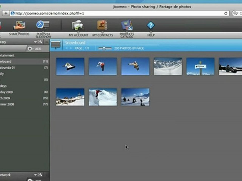Select the folder ending in 'tainment'
The height and width of the screenshot is (181, 242).
click(25, 55)
